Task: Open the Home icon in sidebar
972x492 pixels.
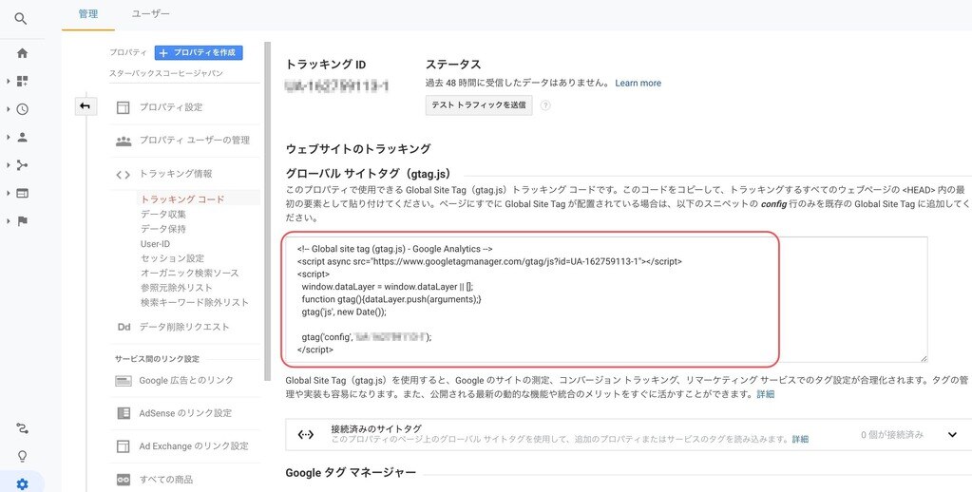Action: point(22,53)
